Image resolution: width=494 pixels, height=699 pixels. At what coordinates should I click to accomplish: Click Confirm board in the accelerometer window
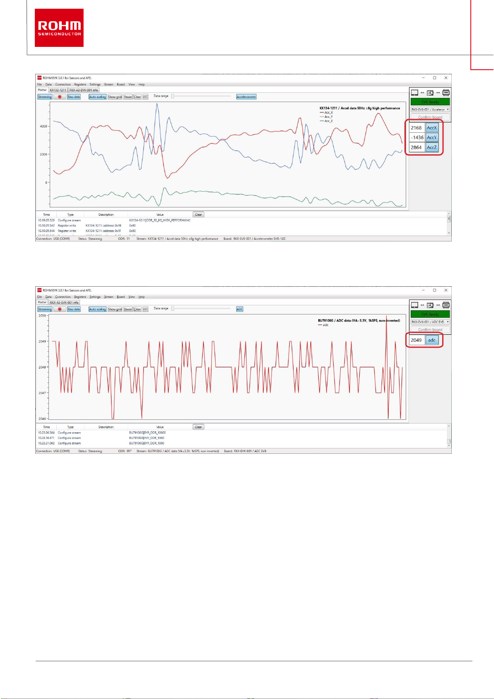tap(430, 117)
